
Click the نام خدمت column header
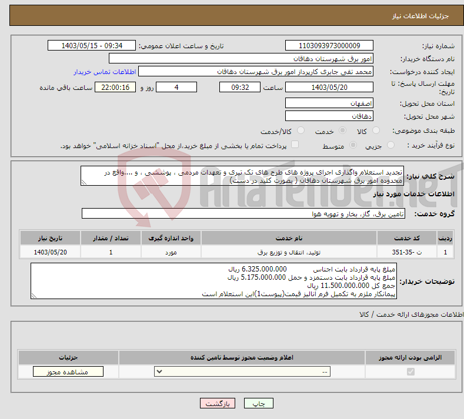(289, 238)
